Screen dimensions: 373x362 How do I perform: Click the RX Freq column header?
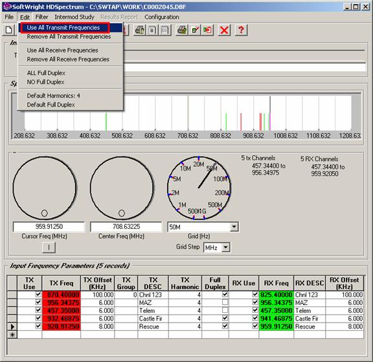click(x=276, y=283)
